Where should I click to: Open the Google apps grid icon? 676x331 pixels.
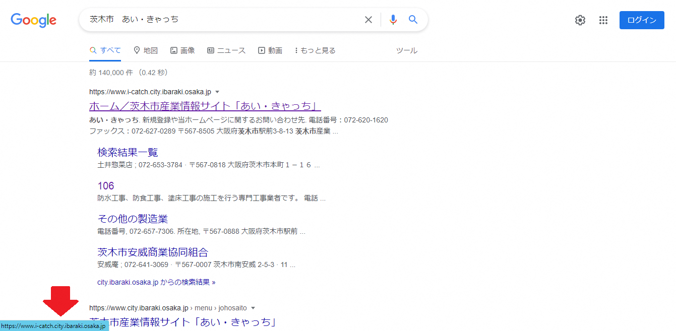pyautogui.click(x=603, y=20)
